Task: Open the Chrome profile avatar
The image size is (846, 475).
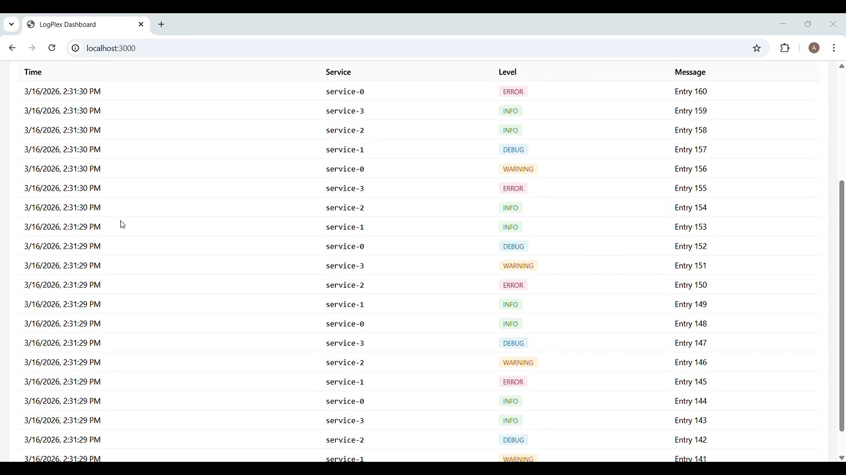Action: tap(814, 48)
